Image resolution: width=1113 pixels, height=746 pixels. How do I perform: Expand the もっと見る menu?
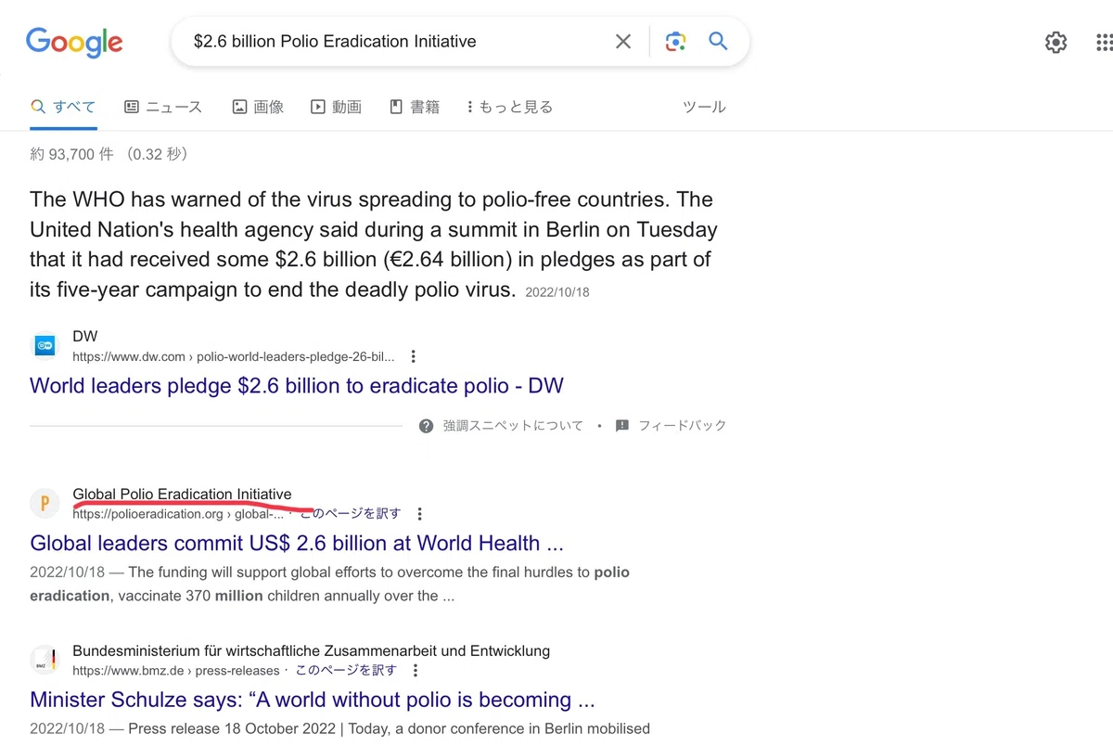click(509, 107)
